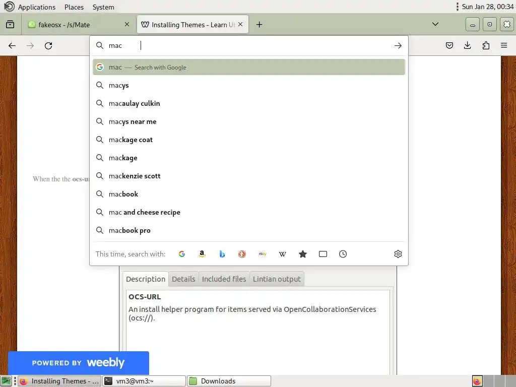Open the Places menu
The image size is (516, 387).
pyautogui.click(x=74, y=7)
